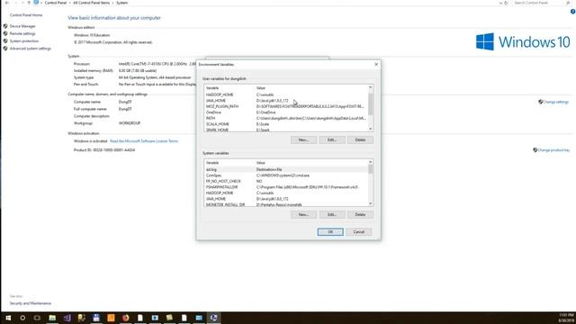Select HADOOP_HOME in the user variables list
This screenshot has height=324, width=576.
[286, 94]
